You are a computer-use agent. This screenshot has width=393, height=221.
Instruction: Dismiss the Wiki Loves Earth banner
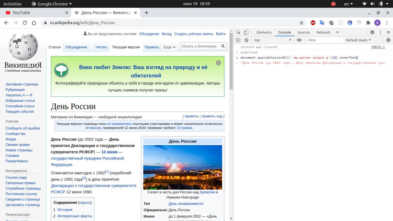click(x=218, y=63)
